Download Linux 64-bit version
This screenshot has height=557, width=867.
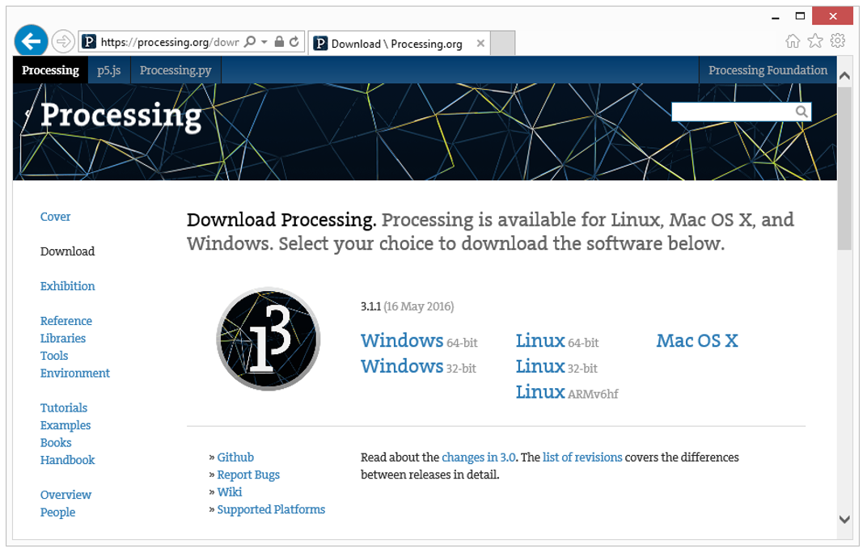pos(557,341)
